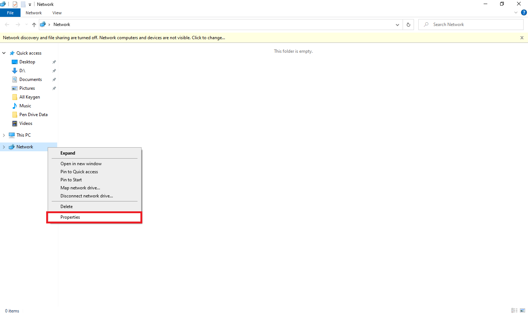
Task: Open the Pen Drive Data folder
Action: click(x=33, y=115)
